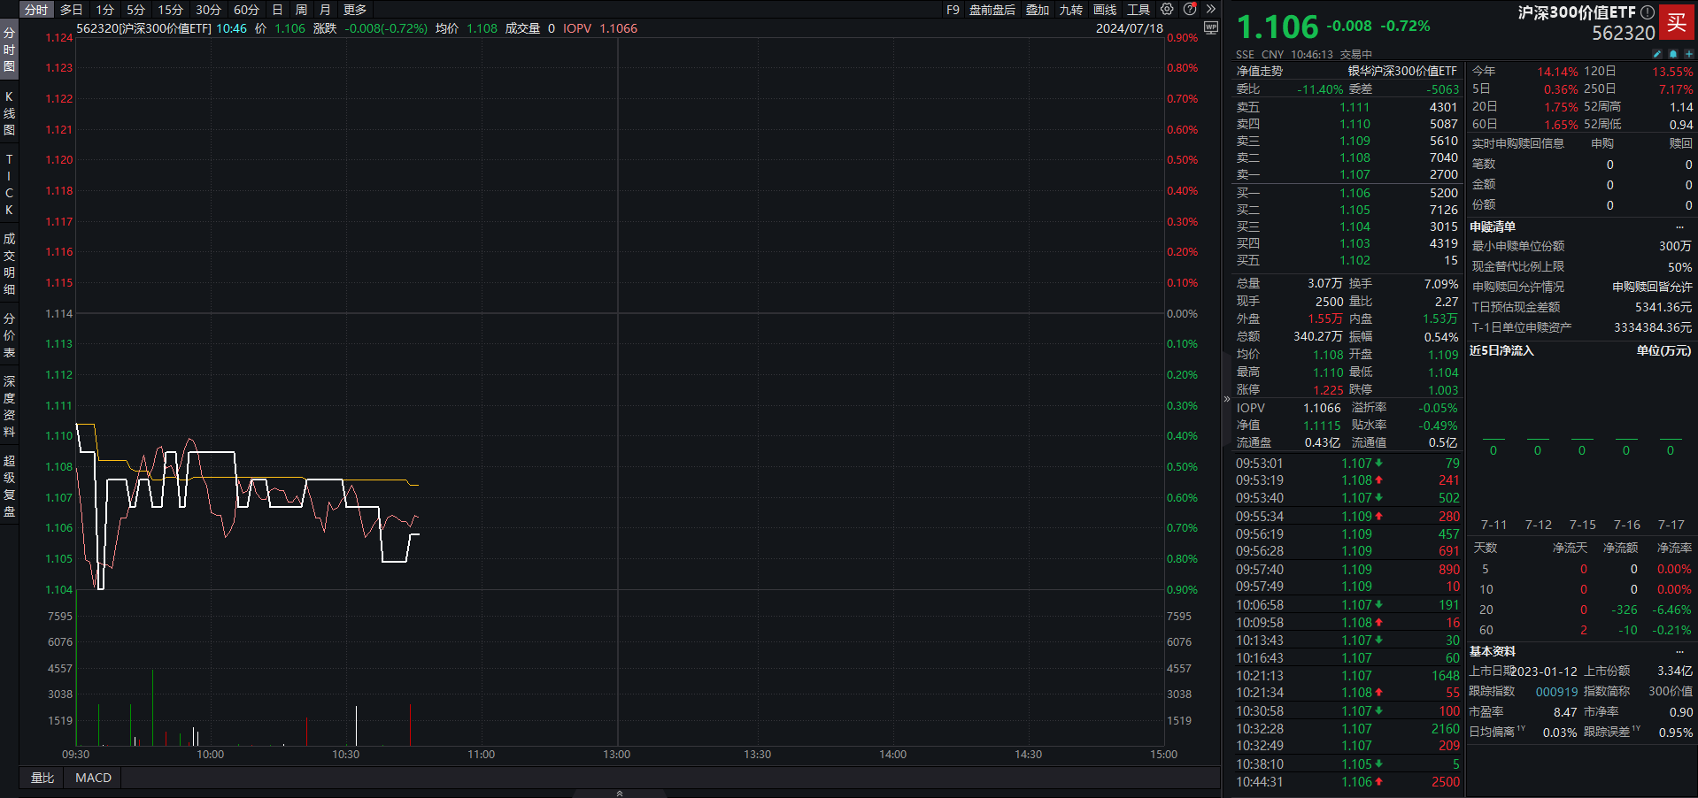Viewport: 1698px width, 798px height.
Task: Open 超级复盘 in left sidebar
Action: 9,486
